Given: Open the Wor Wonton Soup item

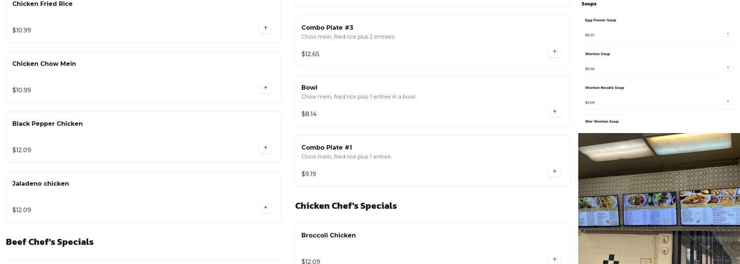Looking at the screenshot, I should (602, 122).
